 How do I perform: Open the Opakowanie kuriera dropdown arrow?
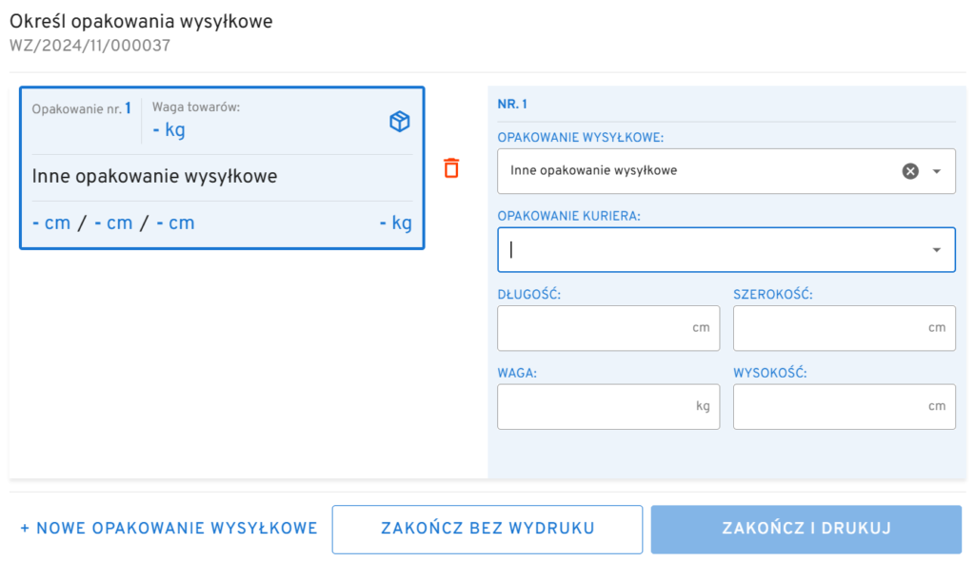click(x=937, y=250)
